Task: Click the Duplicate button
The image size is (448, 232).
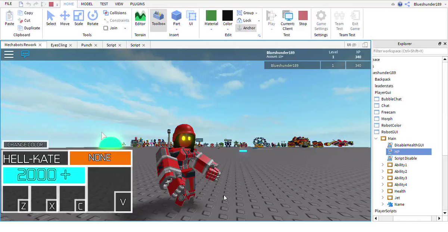Action: coord(29,28)
